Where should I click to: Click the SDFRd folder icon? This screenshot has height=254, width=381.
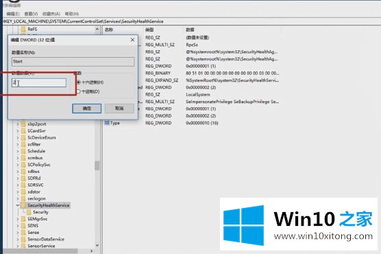(x=23, y=178)
